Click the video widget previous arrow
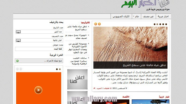 (x=17, y=69)
